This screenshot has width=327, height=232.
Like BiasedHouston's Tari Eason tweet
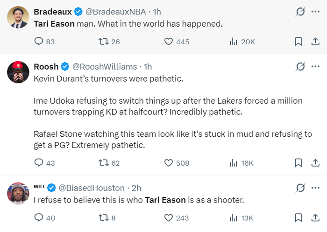click(x=169, y=218)
